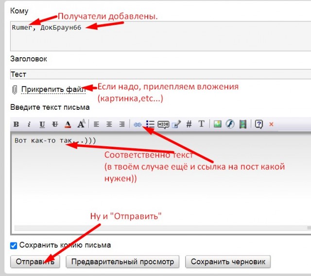Align text to the right

click(122, 124)
